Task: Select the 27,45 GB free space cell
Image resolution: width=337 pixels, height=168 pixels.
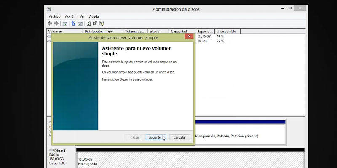Action: (204, 37)
